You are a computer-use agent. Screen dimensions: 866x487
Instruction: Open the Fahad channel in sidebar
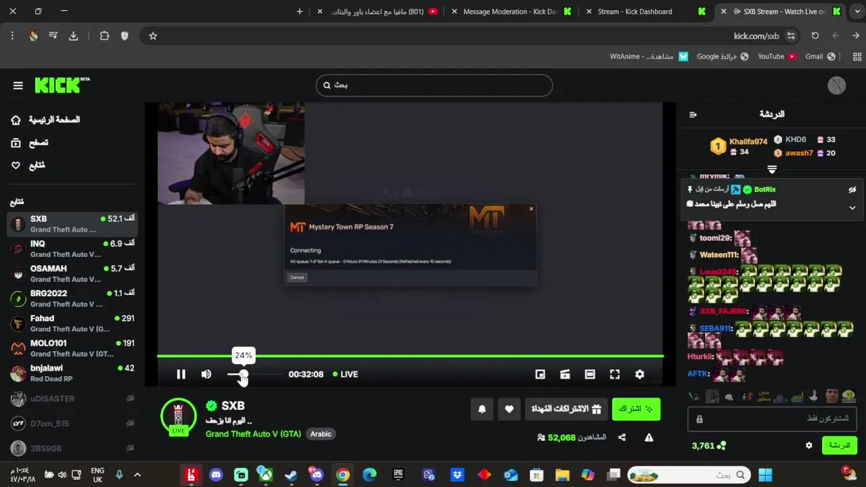click(x=72, y=323)
